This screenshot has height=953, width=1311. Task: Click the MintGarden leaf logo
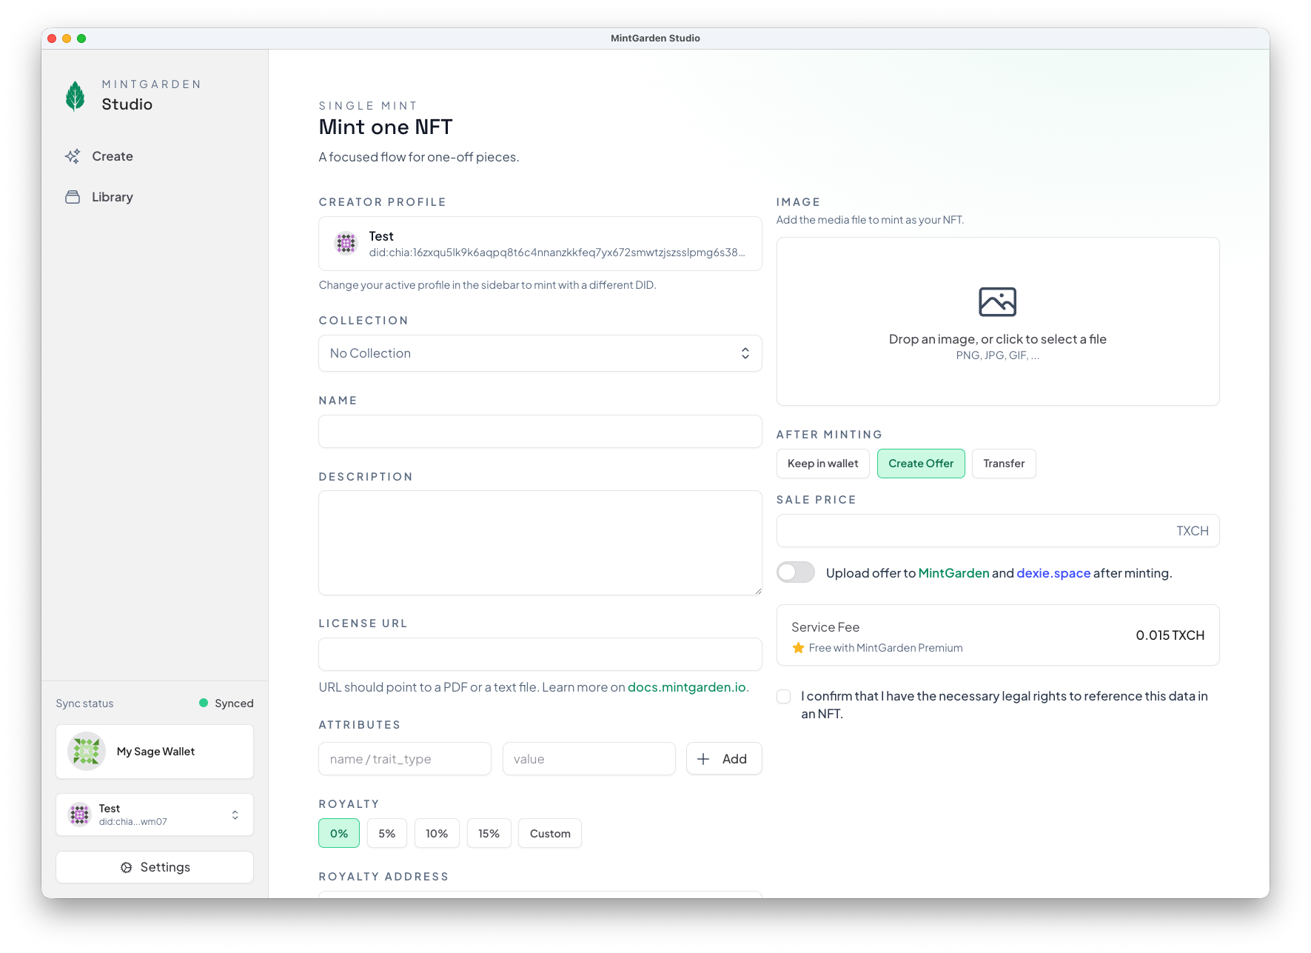pos(76,96)
